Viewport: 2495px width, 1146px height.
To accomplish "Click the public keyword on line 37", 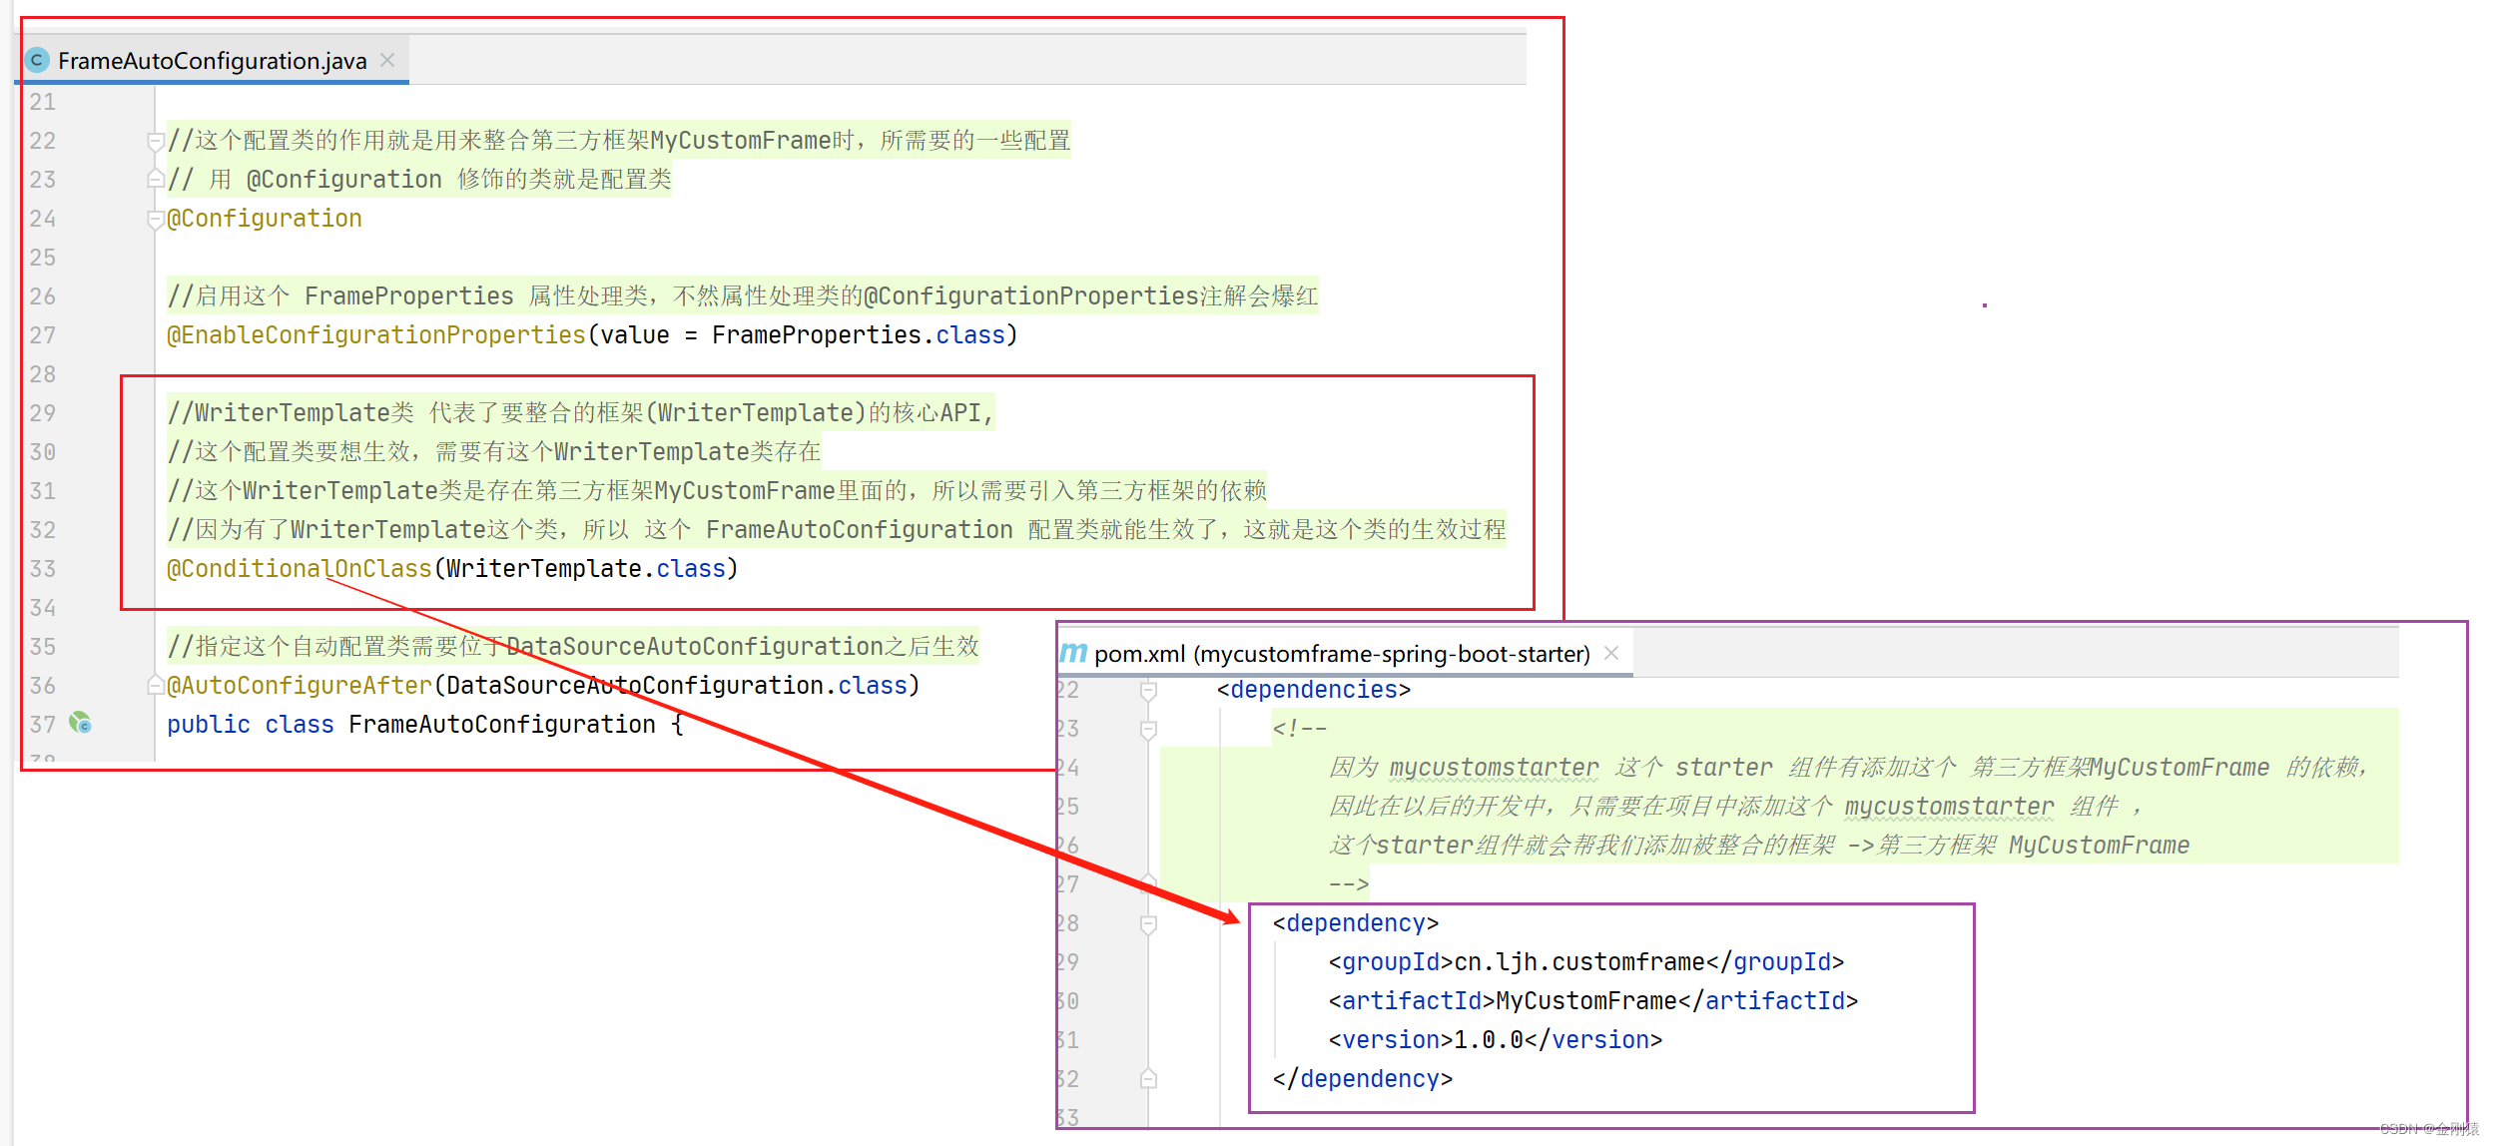I will (x=209, y=725).
